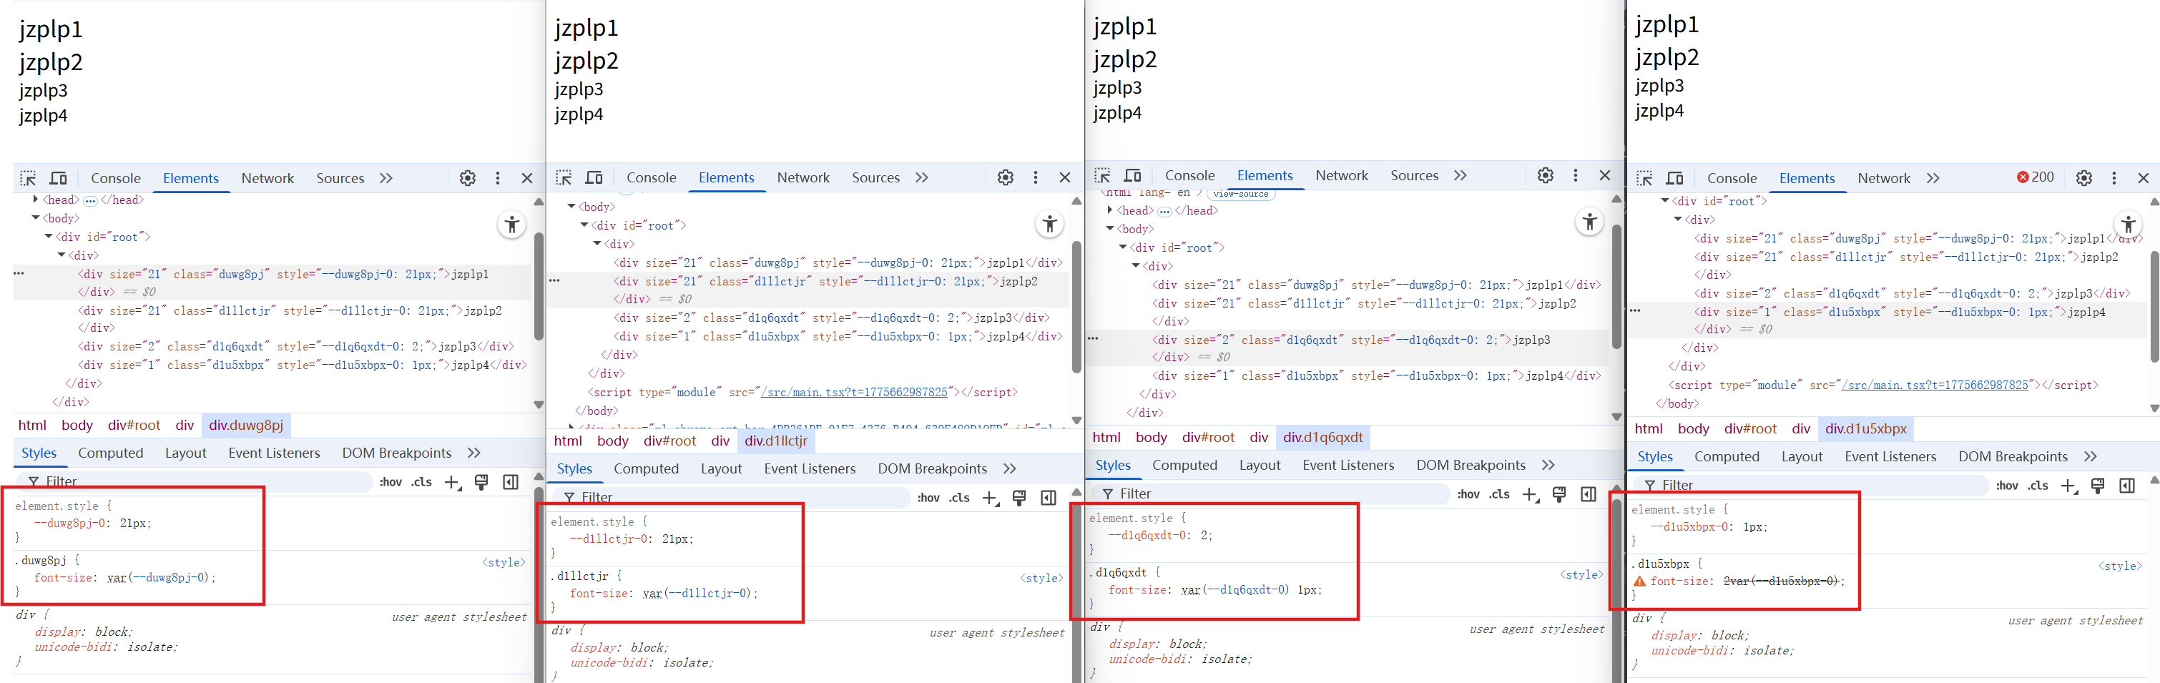The image size is (2160, 683).
Task: Toggle .cls class editor in rightmost panel
Action: 2038,485
